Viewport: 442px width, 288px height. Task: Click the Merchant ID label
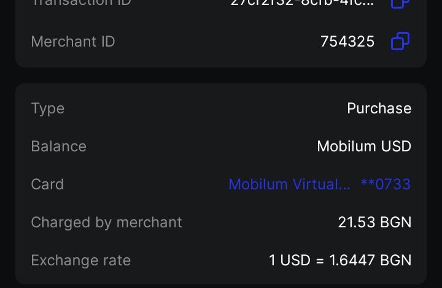click(73, 42)
